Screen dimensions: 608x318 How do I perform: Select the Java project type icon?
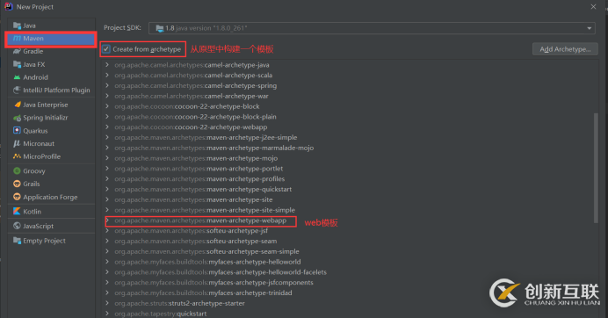pyautogui.click(x=17, y=25)
